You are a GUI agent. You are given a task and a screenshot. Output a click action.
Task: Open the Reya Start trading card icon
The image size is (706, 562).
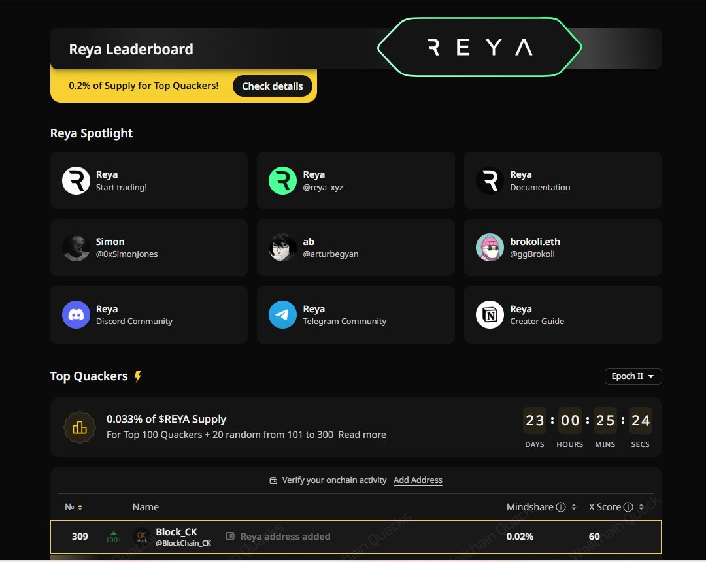pos(76,180)
